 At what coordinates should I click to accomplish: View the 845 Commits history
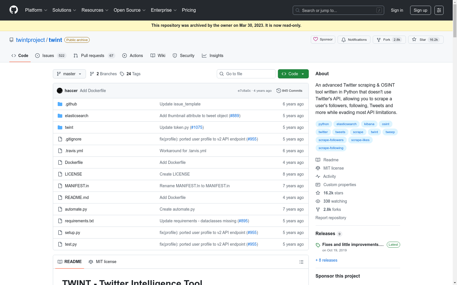tap(289, 91)
